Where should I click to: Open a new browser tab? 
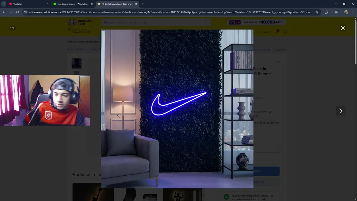pyautogui.click(x=143, y=4)
